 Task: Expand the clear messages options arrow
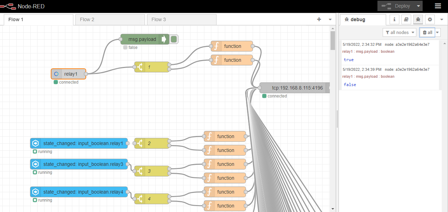[x=438, y=32]
